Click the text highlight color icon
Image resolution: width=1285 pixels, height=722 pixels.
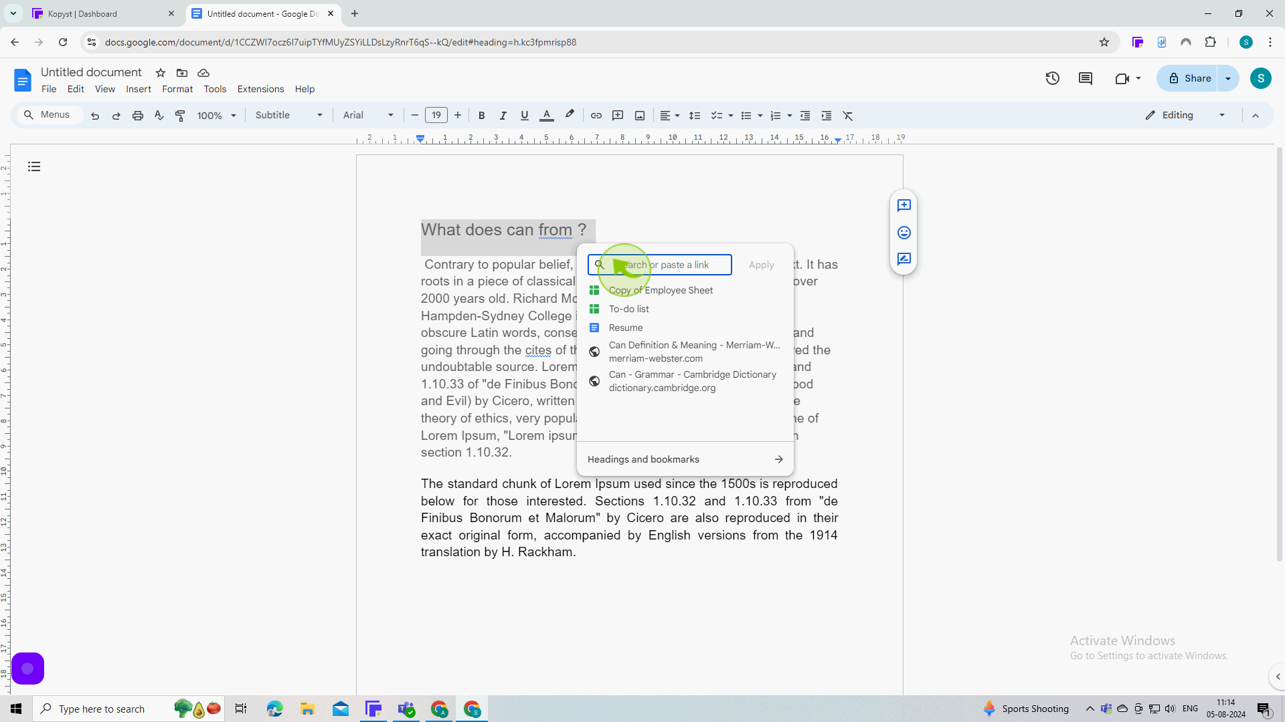pyautogui.click(x=570, y=116)
